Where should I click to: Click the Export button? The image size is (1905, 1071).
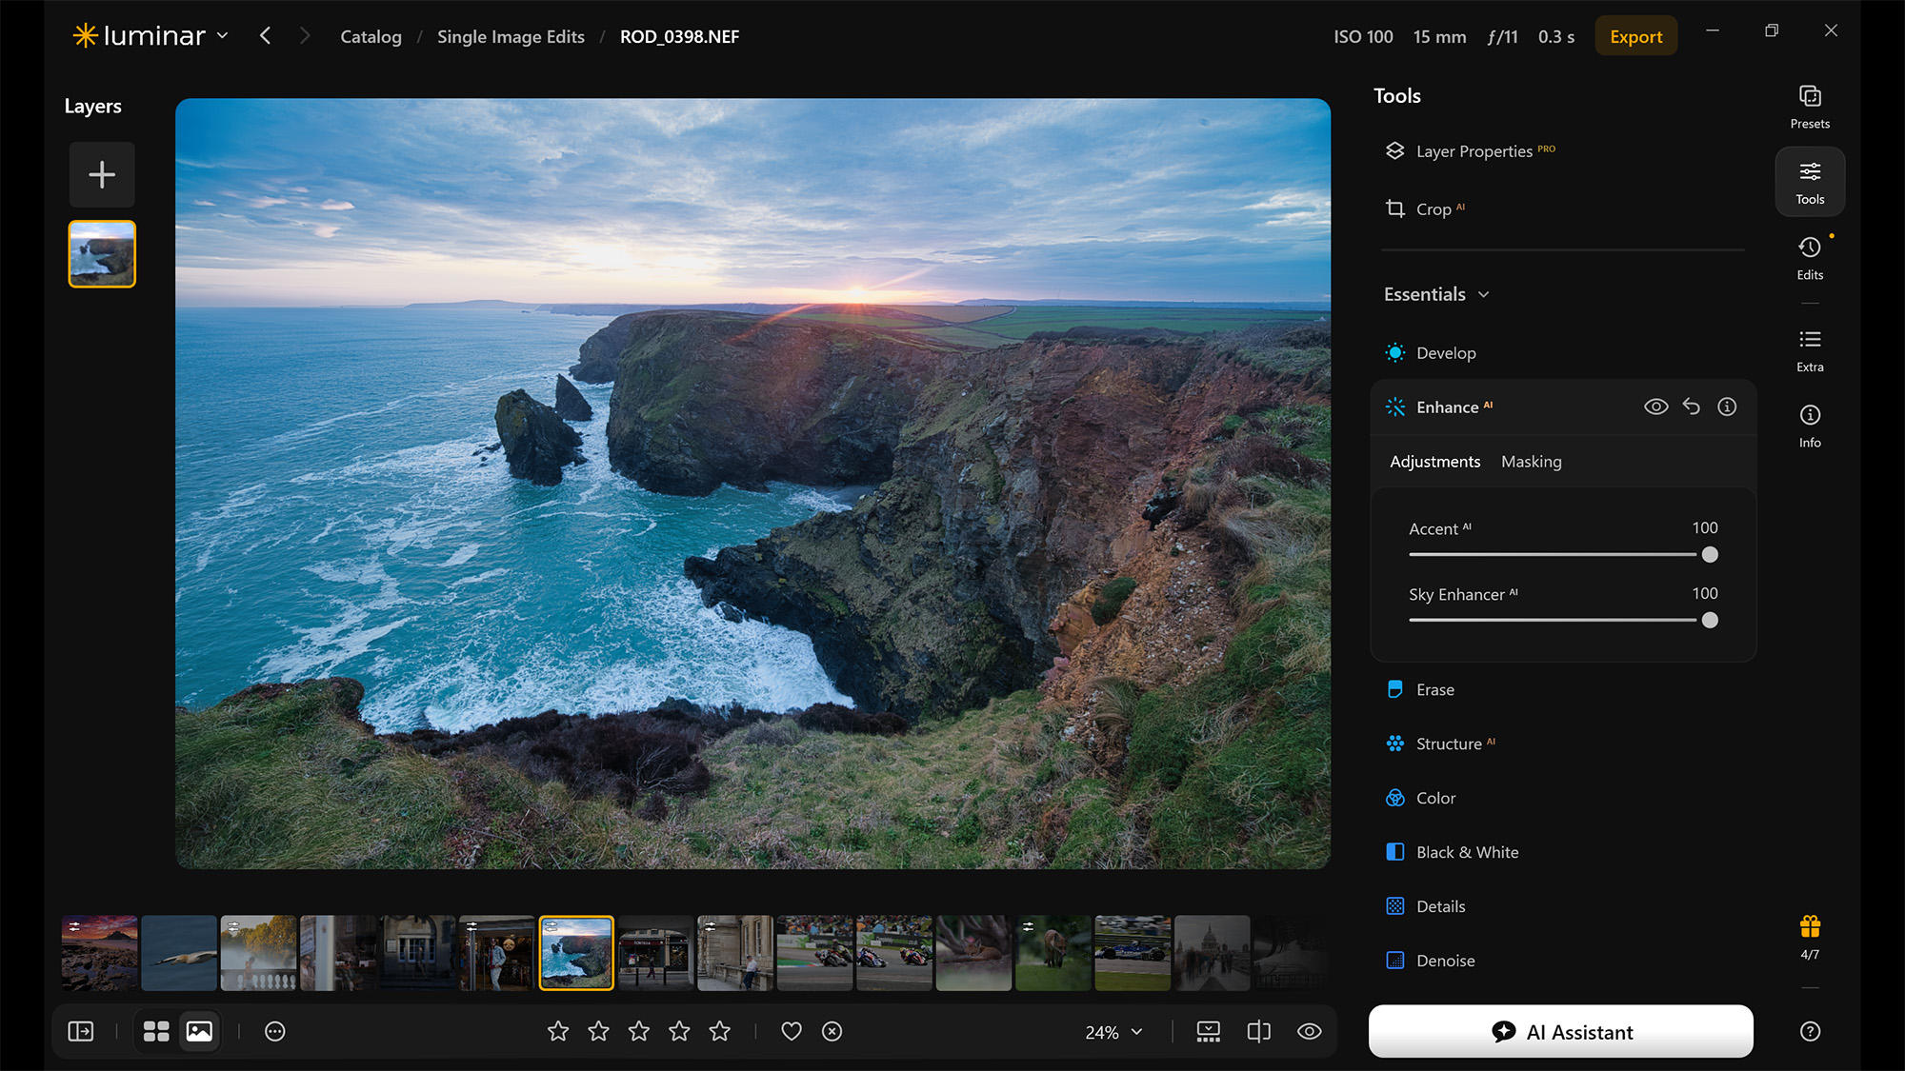click(x=1635, y=36)
